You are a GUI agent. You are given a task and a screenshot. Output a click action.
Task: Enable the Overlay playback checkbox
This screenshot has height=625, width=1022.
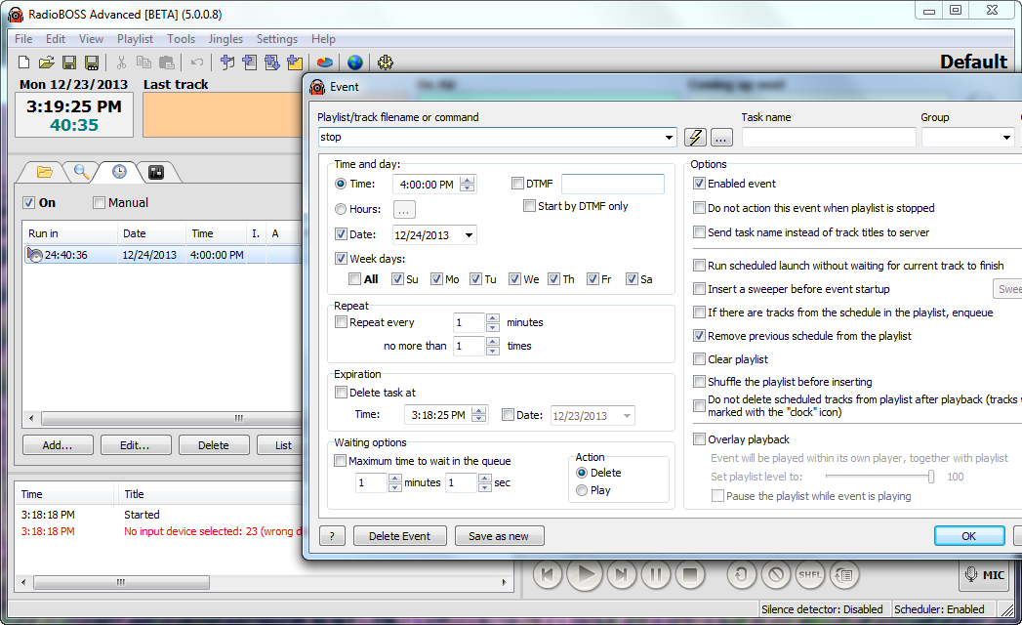point(699,439)
